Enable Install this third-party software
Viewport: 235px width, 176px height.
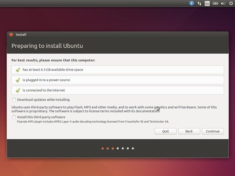(14, 117)
